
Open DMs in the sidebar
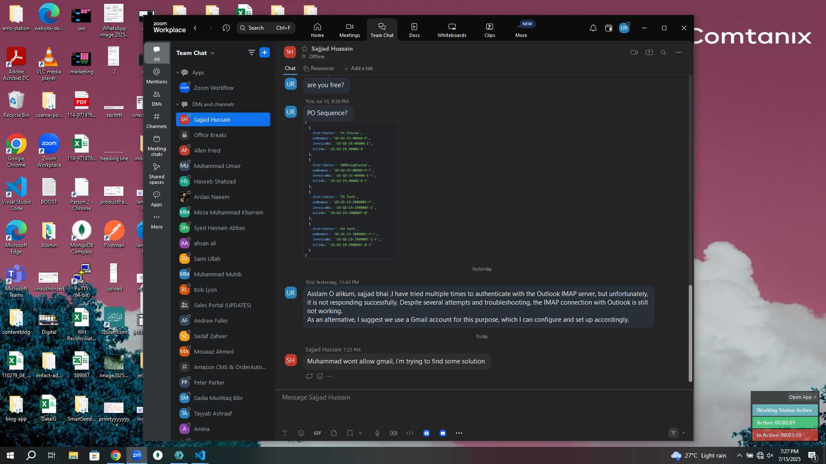tap(157, 98)
